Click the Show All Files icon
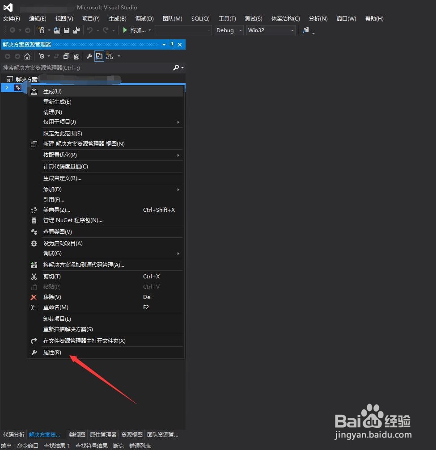The image size is (436, 450). [x=76, y=56]
